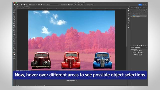Toggle Quick Mask mode
This screenshot has height=90, width=160.
coord(14,57)
